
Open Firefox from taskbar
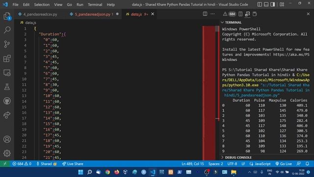pyautogui.click(x=117, y=172)
